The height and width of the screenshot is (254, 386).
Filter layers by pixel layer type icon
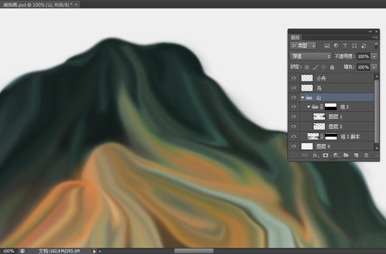327,46
